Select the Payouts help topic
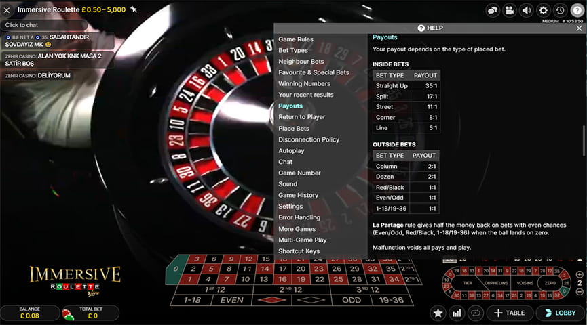The image size is (587, 325). 290,106
